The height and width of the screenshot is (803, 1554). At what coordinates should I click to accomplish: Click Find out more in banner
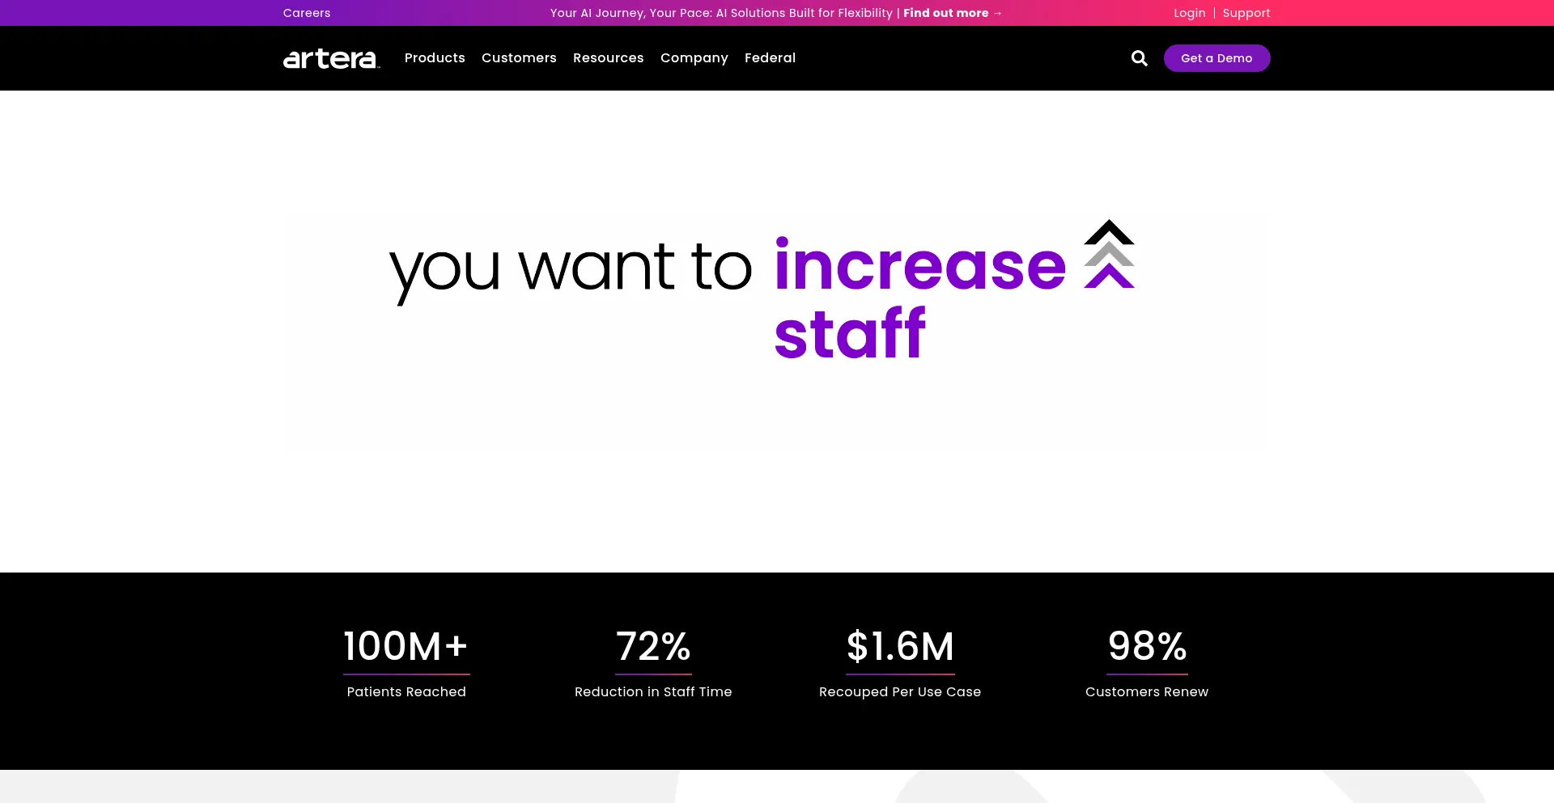point(952,13)
